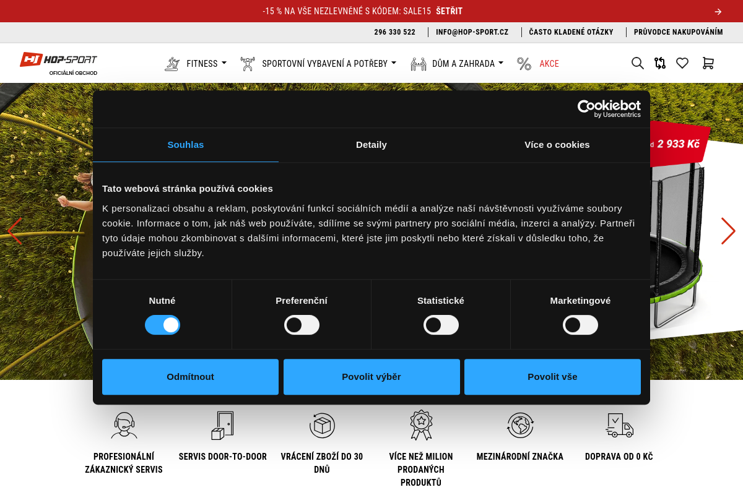The height and width of the screenshot is (495, 743).
Task: Click the Hop-Sport logo
Action: pos(59,61)
